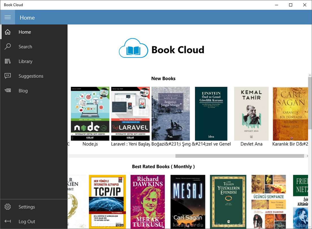312x229 pixels.
Task: Click the &#214;zel ve Genel title text
Action: (x=211, y=144)
